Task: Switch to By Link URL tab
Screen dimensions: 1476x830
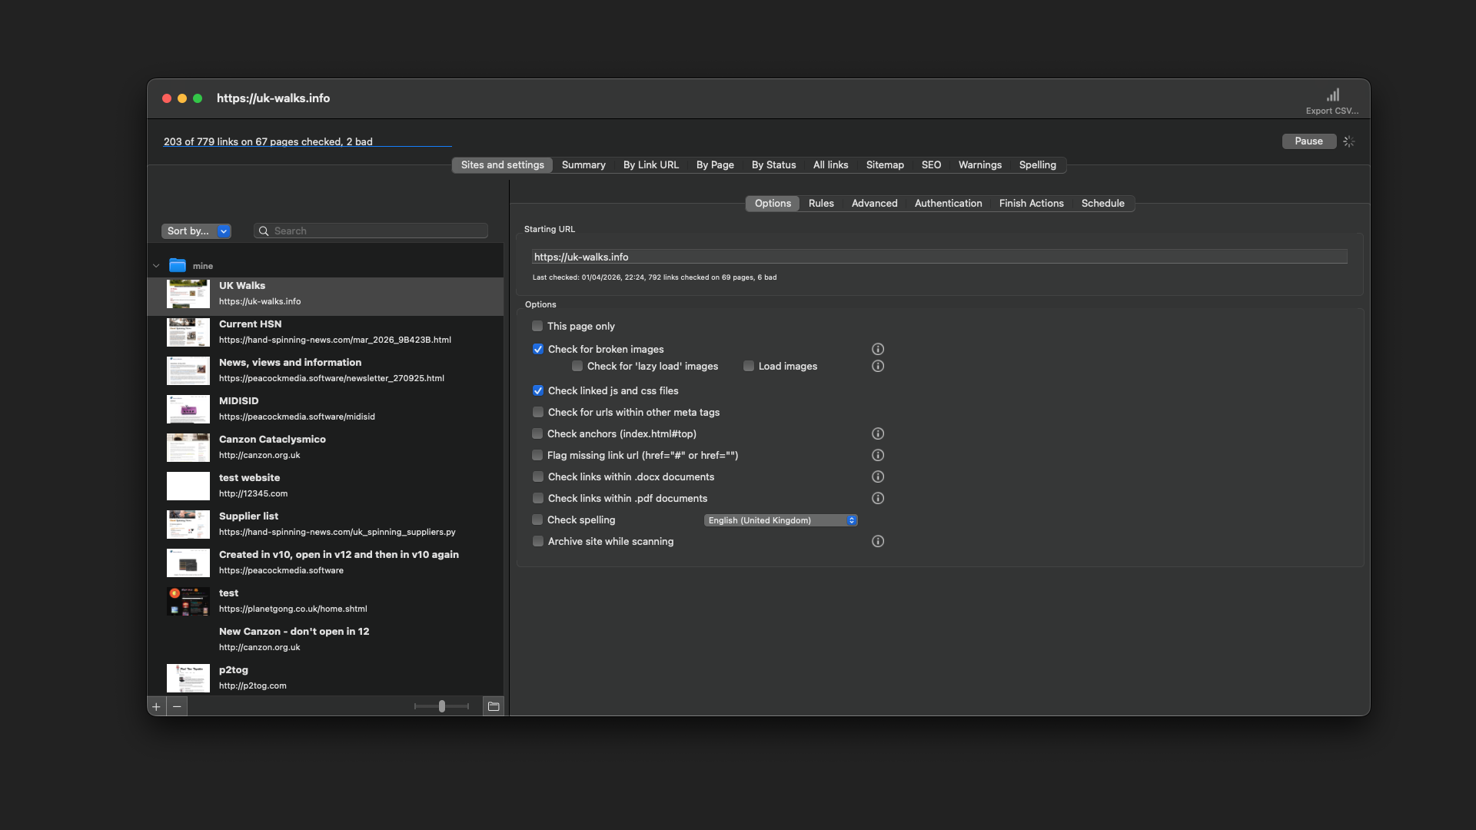Action: coord(650,164)
